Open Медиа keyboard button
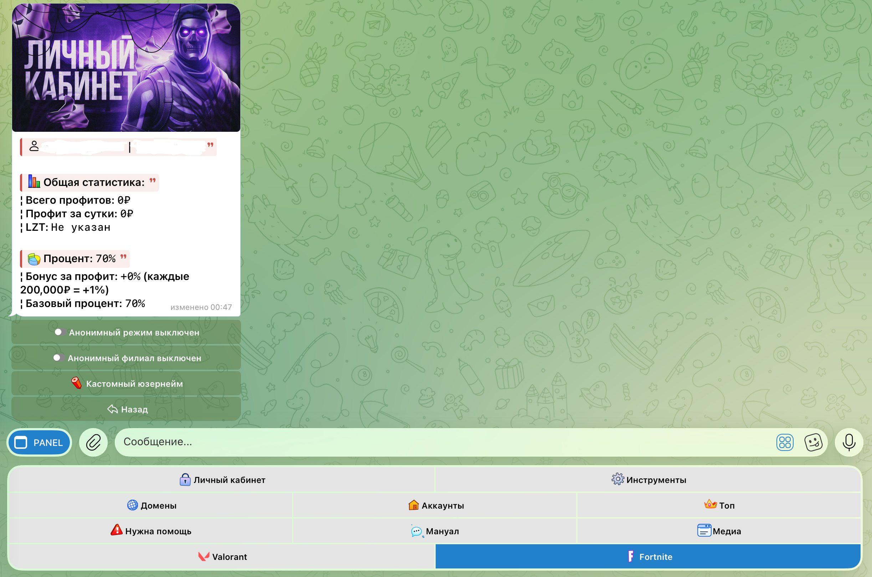872x577 pixels. pos(719,531)
